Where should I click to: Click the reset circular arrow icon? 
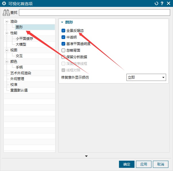pos(156,3)
